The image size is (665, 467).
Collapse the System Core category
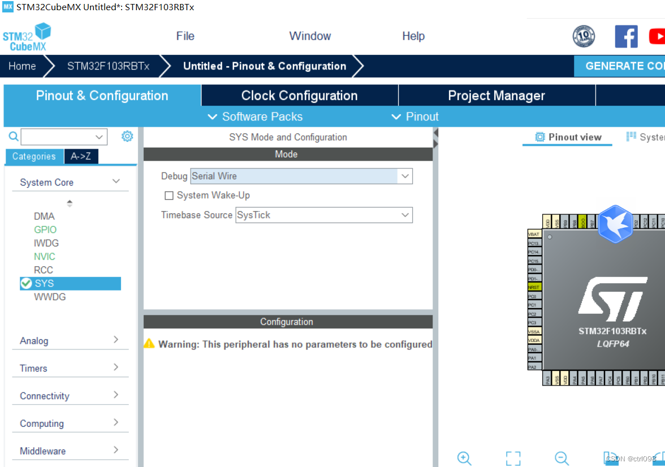[116, 181]
